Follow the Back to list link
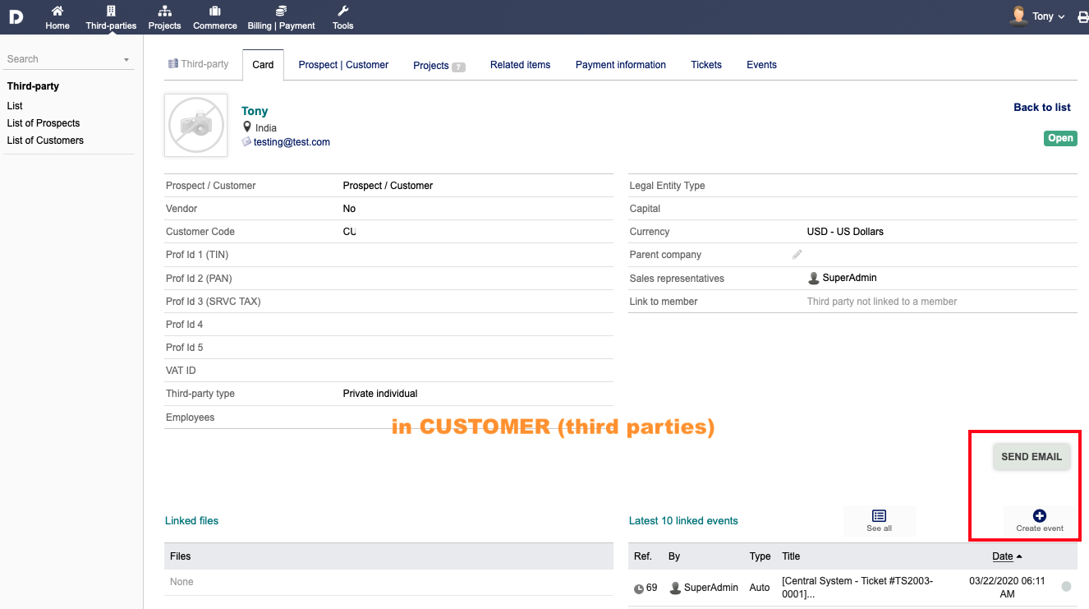 (1042, 108)
